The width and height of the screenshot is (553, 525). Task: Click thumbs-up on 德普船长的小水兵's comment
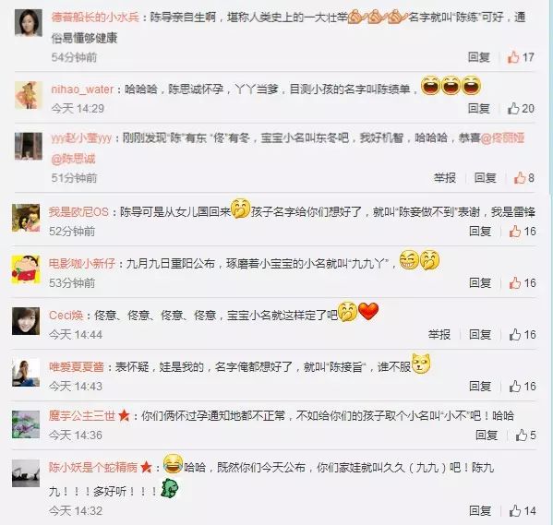coord(521,57)
